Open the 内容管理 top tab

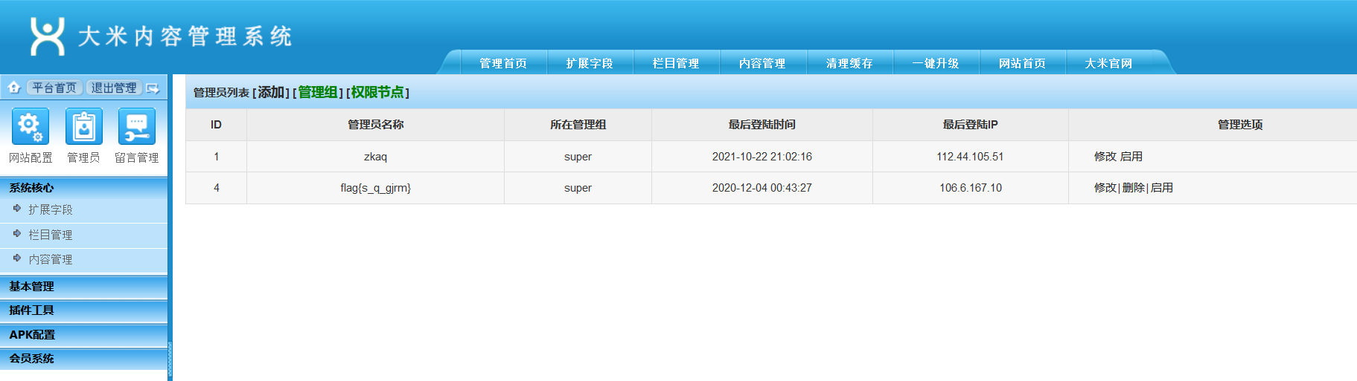[762, 63]
